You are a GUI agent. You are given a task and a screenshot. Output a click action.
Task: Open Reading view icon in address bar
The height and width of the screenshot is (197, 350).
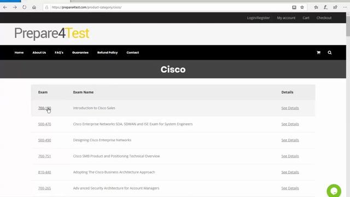coord(294,7)
